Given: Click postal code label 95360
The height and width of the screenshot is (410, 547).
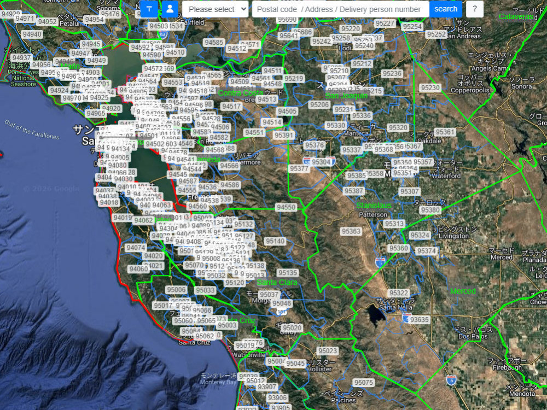Looking at the screenshot, I should pyautogui.click(x=398, y=248).
